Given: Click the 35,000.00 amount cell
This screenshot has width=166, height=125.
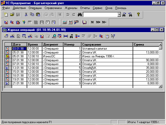Looking at the screenshot, I should pyautogui.click(x=146, y=68).
